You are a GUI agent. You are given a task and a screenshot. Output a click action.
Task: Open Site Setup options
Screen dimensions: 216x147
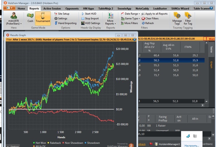coord(62,14)
